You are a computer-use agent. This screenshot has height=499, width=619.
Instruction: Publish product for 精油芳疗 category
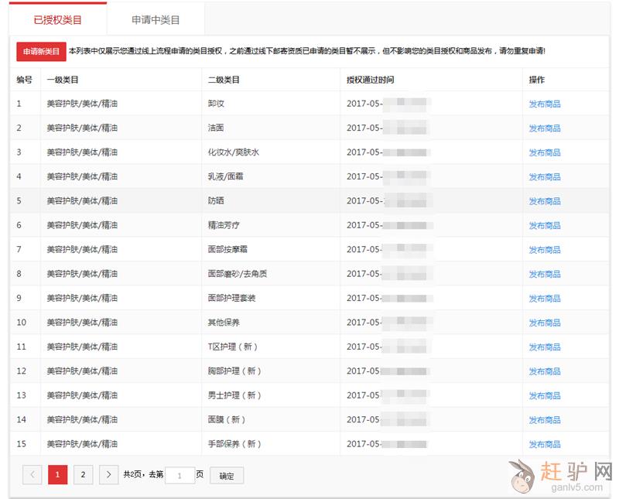(545, 226)
